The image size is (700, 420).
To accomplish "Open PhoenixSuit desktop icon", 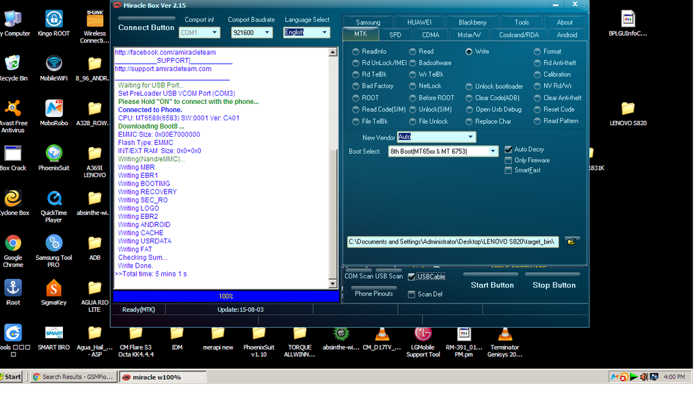I will (53, 154).
